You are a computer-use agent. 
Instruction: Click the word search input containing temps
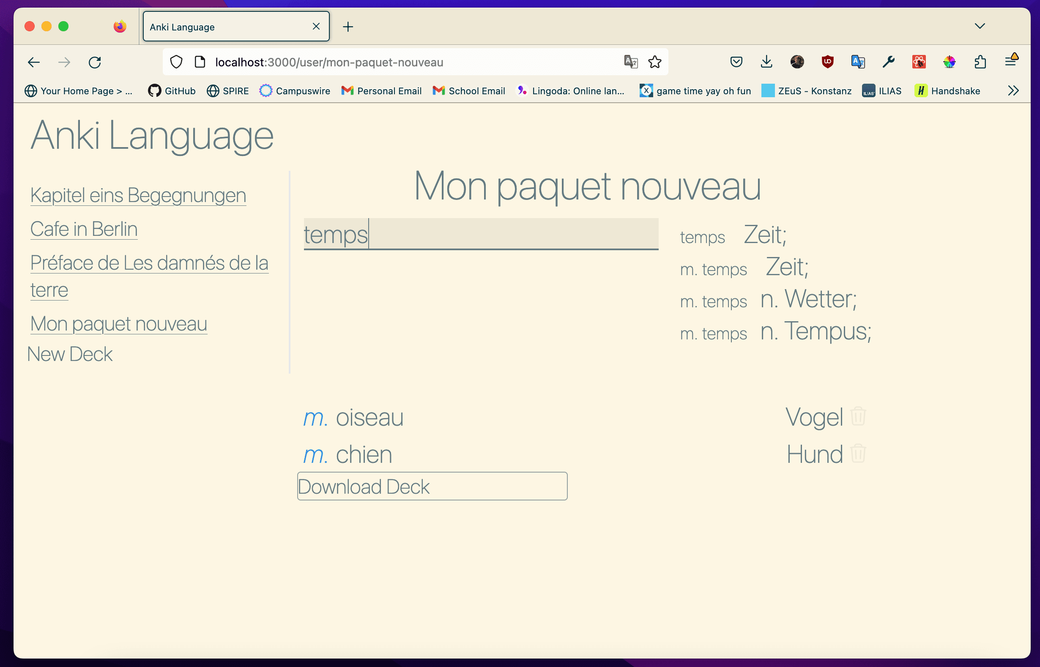coord(481,234)
